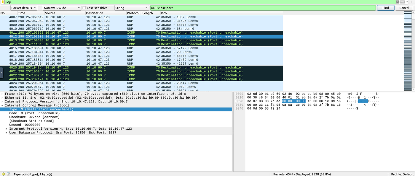
Task: Open the display filter history dropdown arrow
Action: tap(407, 2)
